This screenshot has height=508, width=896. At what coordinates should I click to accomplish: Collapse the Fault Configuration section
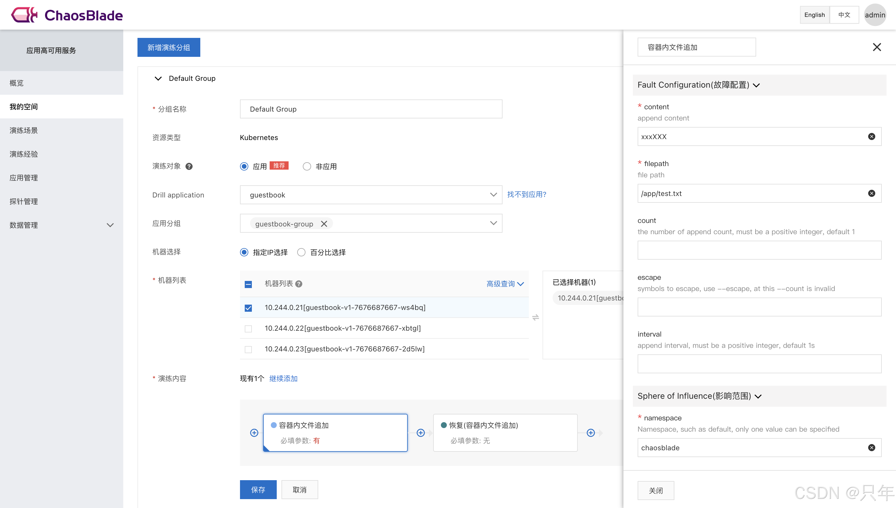[x=756, y=85]
